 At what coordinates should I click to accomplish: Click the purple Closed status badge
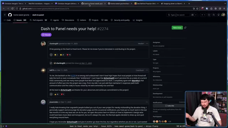(x=46, y=35)
